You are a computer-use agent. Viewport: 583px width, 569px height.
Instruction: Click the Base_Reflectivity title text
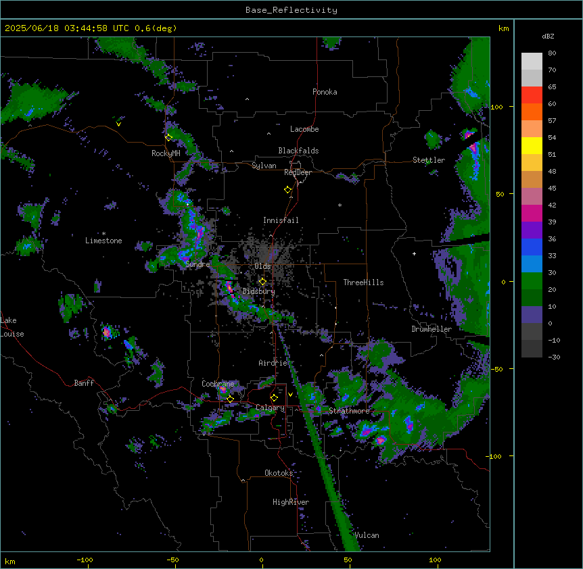(291, 10)
